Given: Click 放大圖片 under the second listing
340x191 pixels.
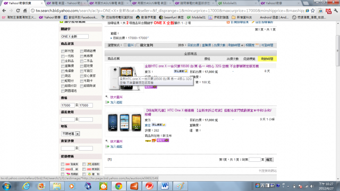Looking at the screenshot, I should [116, 141].
